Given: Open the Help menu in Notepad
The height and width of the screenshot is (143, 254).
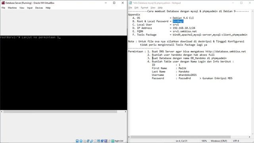Looking at the screenshot, I should pyautogui.click(x=160, y=8).
